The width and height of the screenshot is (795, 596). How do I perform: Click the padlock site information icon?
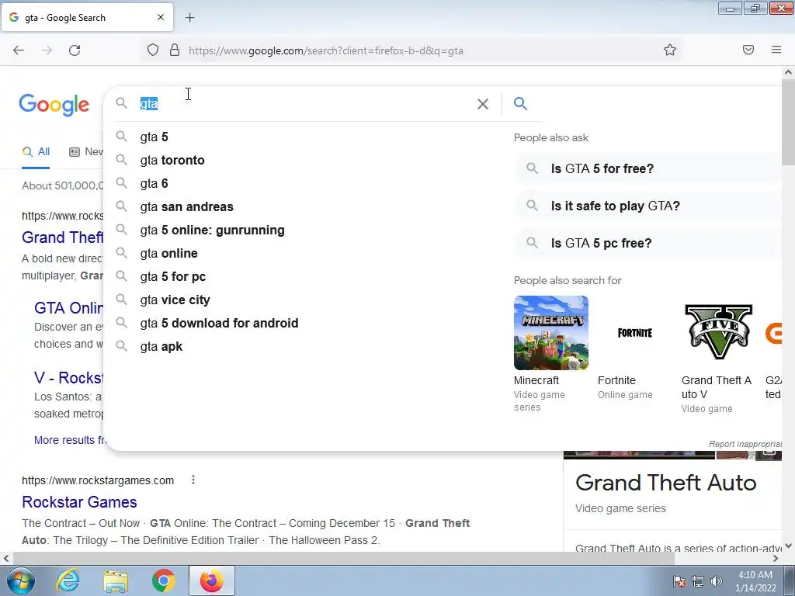point(175,50)
